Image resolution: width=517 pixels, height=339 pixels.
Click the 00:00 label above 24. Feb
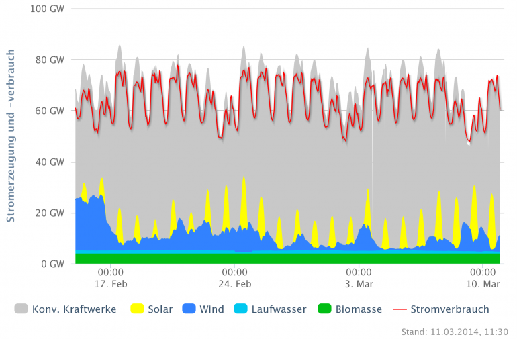point(235,272)
